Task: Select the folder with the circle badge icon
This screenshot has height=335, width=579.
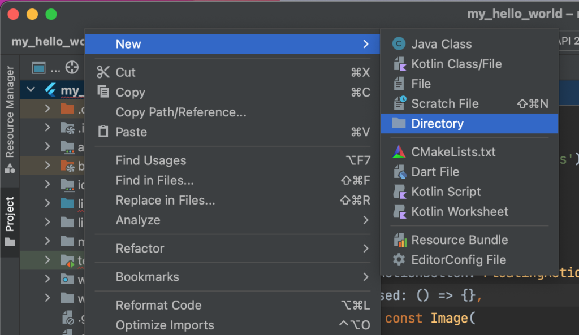Action: pos(67,279)
